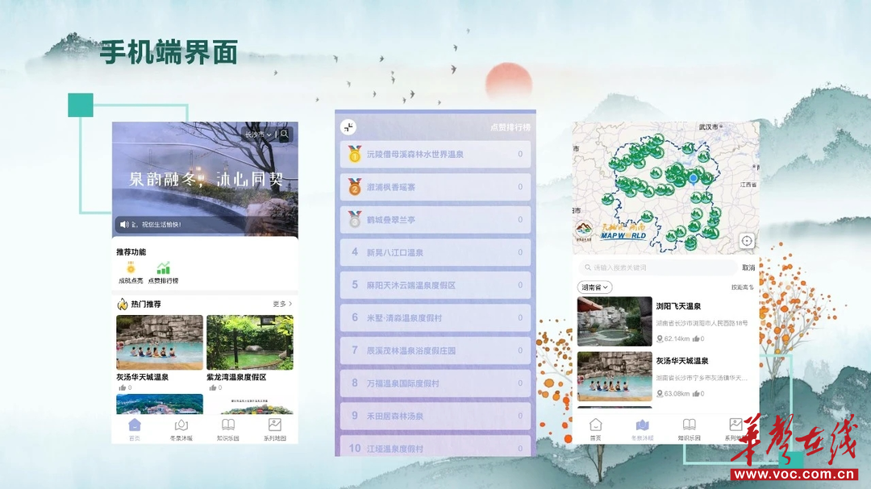This screenshot has height=489, width=871.
Task: Tap the speaker icon on the announcement bar
Action: pyautogui.click(x=124, y=225)
